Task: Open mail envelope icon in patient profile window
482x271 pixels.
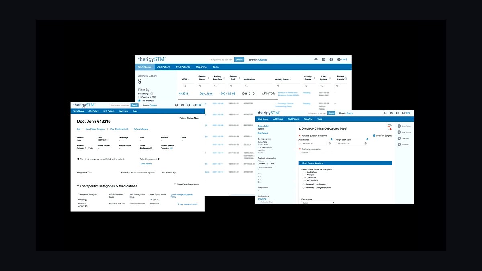Action: tap(182, 105)
